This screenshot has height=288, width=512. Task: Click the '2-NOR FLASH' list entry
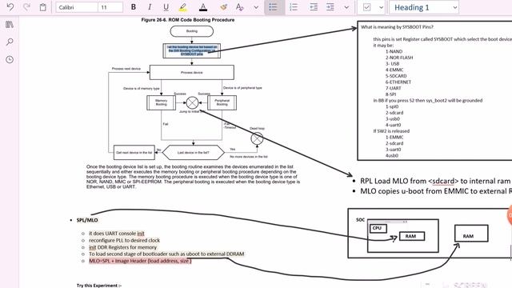[399, 58]
